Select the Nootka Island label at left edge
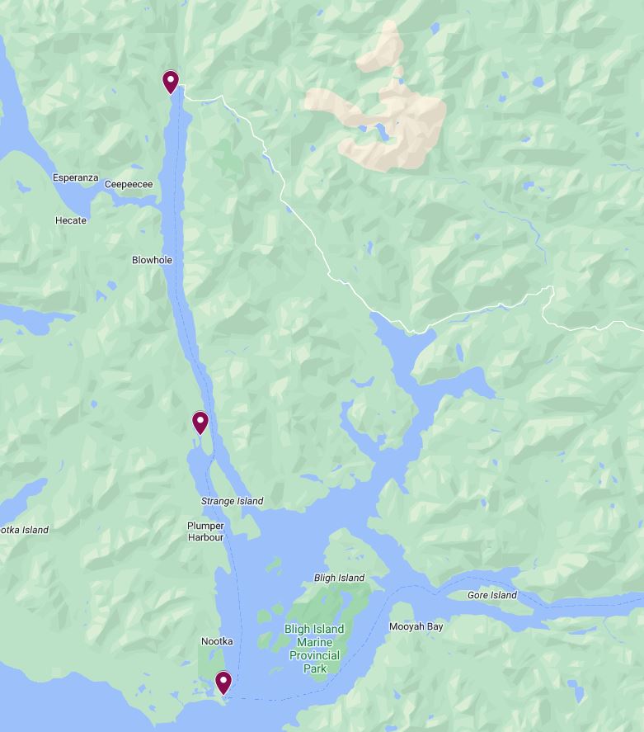Viewport: 644px width, 732px height. (x=24, y=530)
